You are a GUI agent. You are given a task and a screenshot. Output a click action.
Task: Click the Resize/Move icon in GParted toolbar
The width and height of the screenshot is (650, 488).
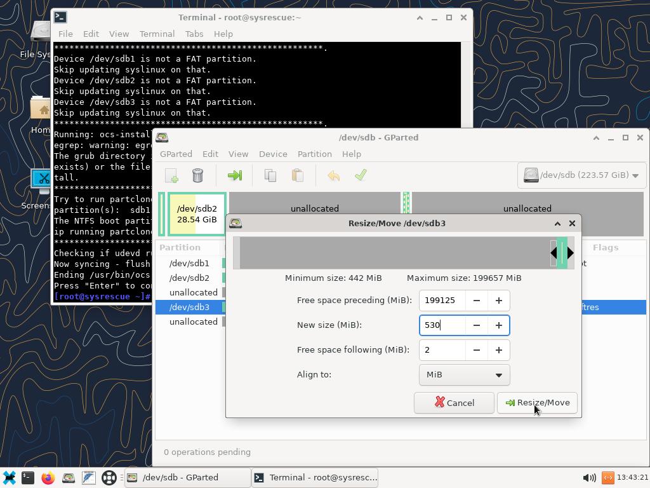pyautogui.click(x=235, y=175)
